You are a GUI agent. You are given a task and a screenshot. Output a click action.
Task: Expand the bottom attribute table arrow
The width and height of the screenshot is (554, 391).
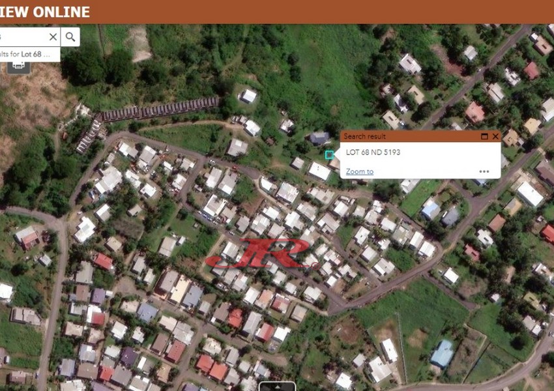click(x=278, y=386)
